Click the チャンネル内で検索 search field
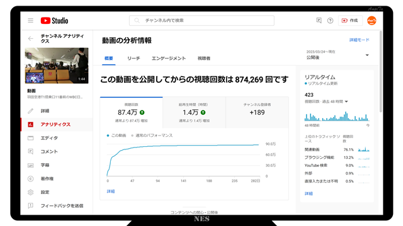403x226 pixels. click(201, 21)
